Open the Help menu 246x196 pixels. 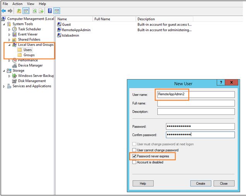[x=42, y=4]
